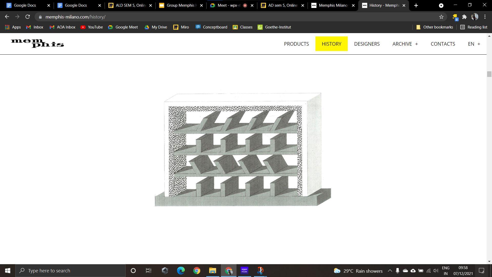This screenshot has height=277, width=492.
Task: Click the Memphis logo in header
Action: [37, 43]
